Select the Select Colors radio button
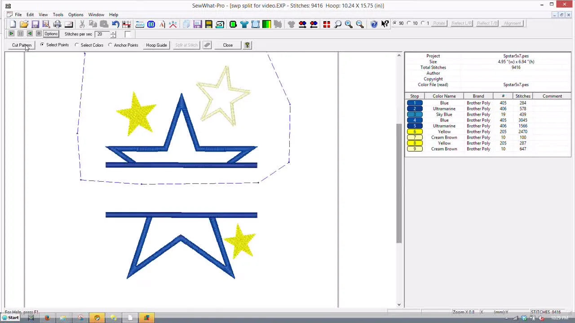Image resolution: width=575 pixels, height=323 pixels. coord(77,45)
